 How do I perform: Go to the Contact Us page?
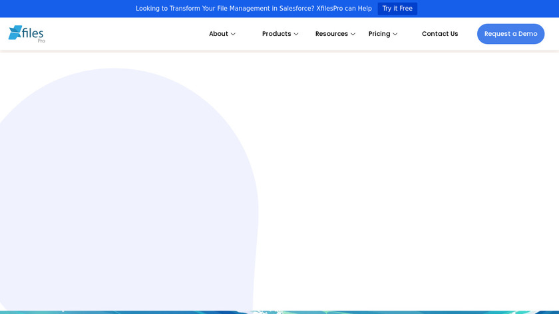[x=440, y=34]
